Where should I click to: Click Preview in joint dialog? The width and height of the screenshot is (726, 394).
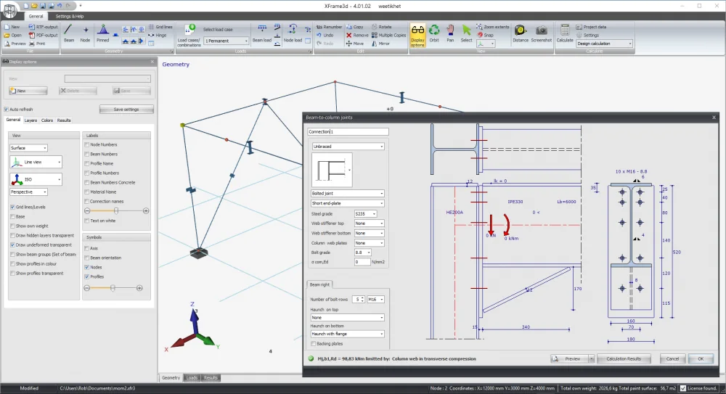(x=568, y=359)
